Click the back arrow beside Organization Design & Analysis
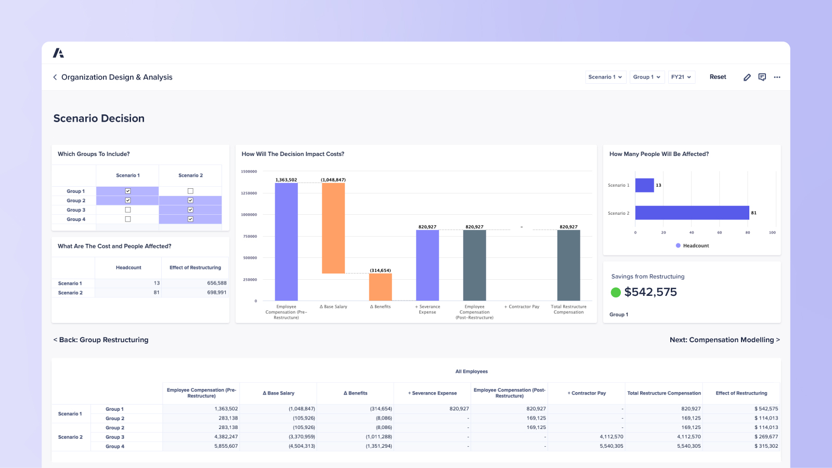The height and width of the screenshot is (468, 832). pyautogui.click(x=55, y=77)
